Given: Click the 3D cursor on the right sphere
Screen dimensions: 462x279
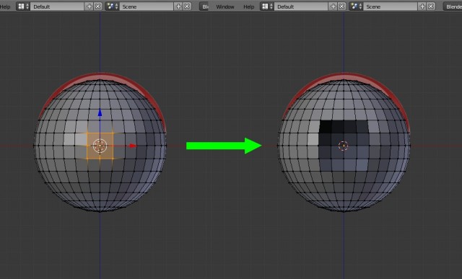Looking at the screenshot, I should pyautogui.click(x=344, y=146).
